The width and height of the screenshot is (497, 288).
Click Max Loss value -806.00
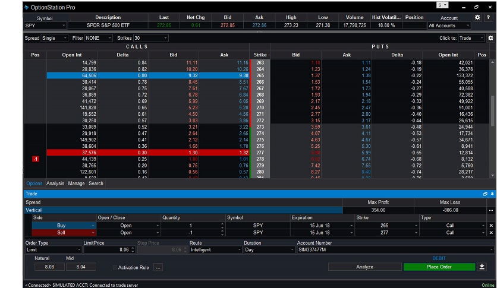click(x=451, y=210)
